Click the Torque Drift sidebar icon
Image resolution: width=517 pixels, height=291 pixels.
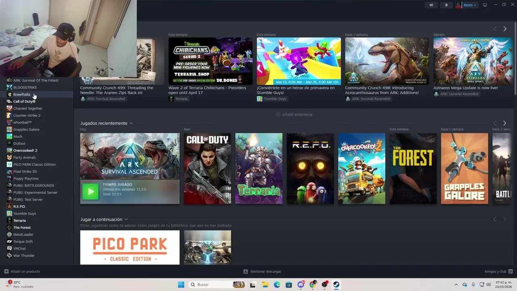(x=9, y=241)
